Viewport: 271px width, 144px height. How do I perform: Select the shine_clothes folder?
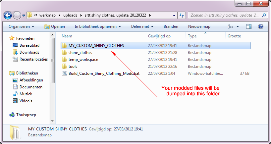pos(80,53)
